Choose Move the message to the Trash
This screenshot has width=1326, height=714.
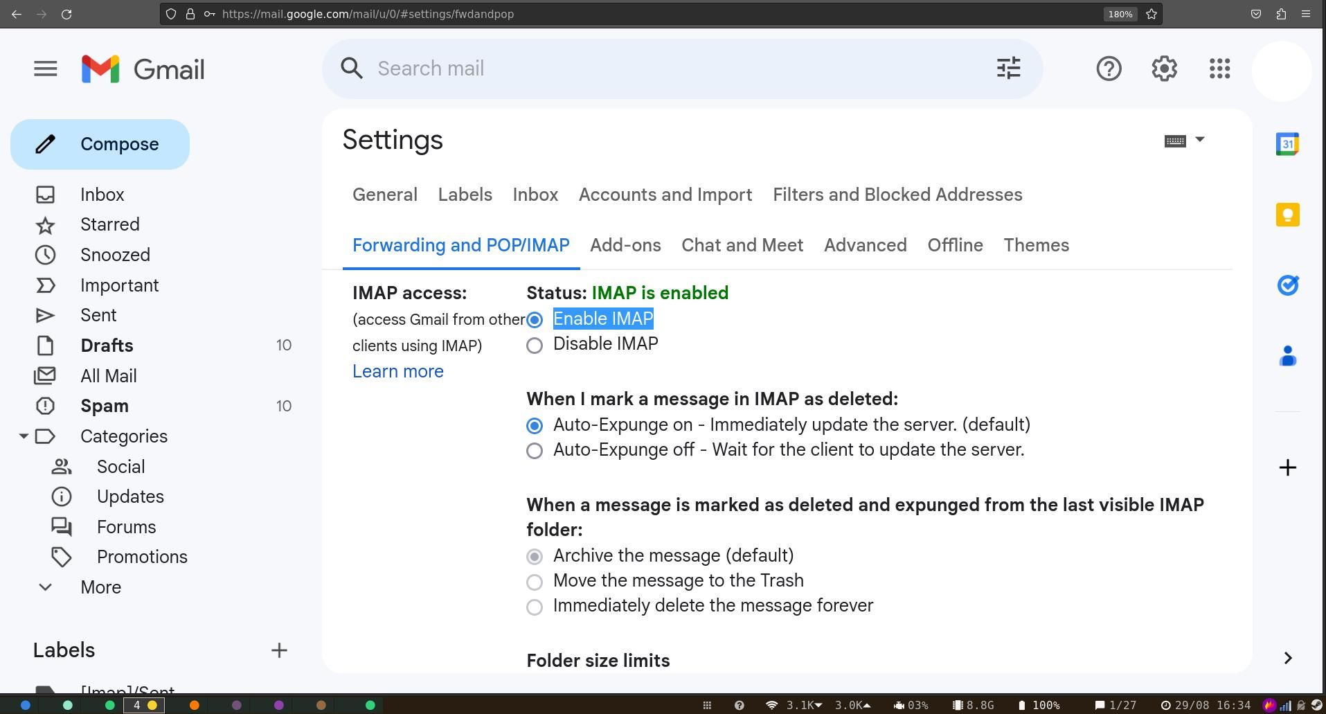click(x=534, y=582)
